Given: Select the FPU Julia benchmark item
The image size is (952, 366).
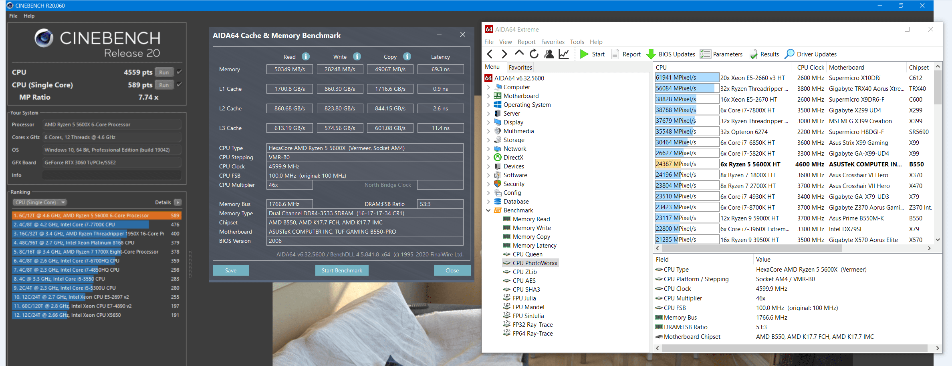Looking at the screenshot, I should pos(524,298).
